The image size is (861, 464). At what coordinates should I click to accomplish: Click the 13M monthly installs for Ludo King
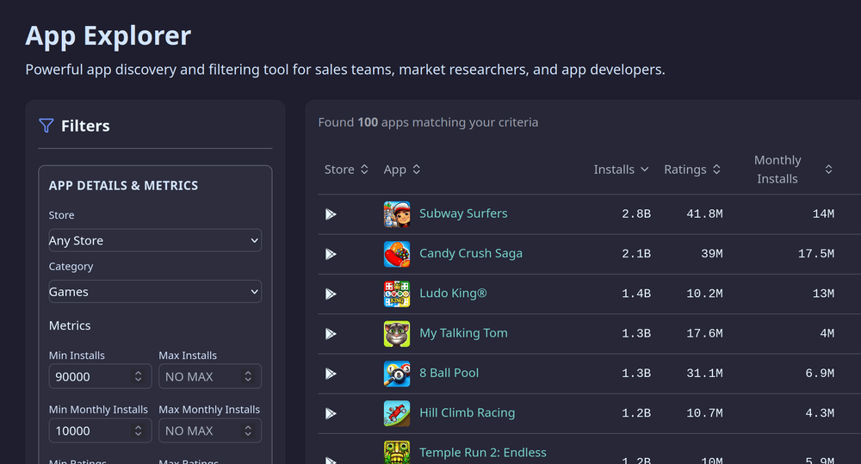823,294
